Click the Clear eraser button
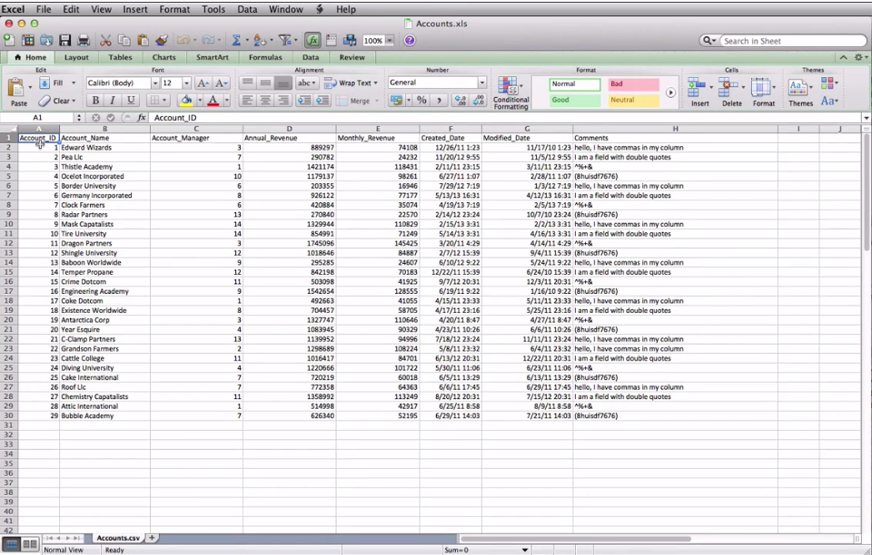872x555 pixels. [57, 101]
